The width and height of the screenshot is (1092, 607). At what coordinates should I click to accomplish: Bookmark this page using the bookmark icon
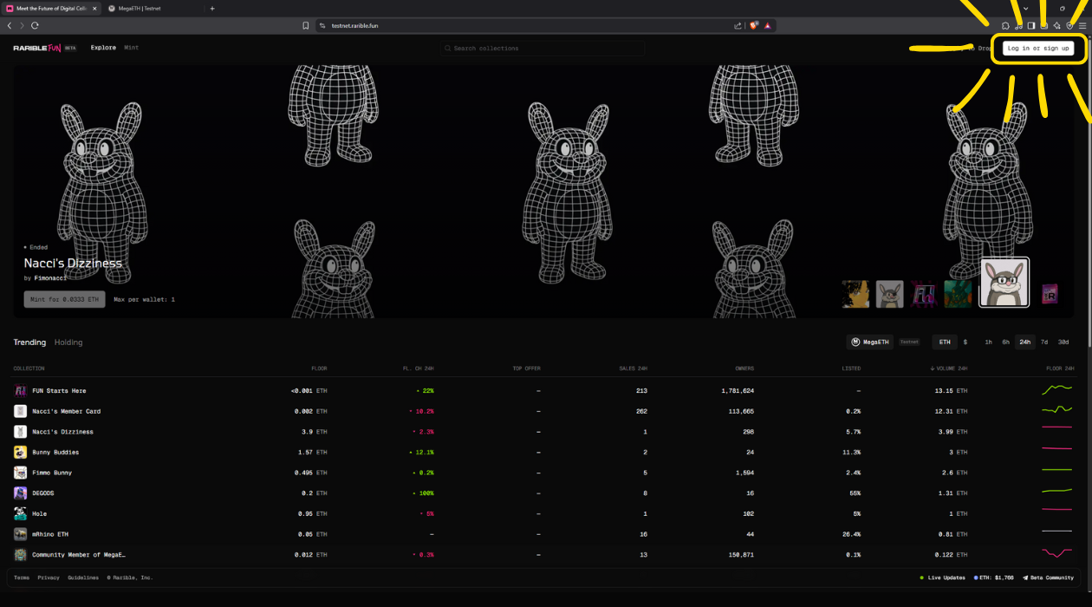306,26
